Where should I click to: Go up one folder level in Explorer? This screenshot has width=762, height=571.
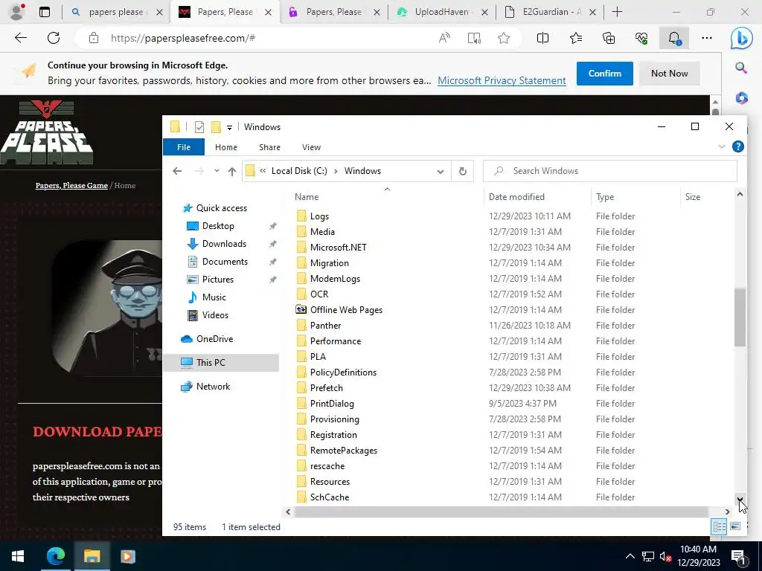[232, 171]
